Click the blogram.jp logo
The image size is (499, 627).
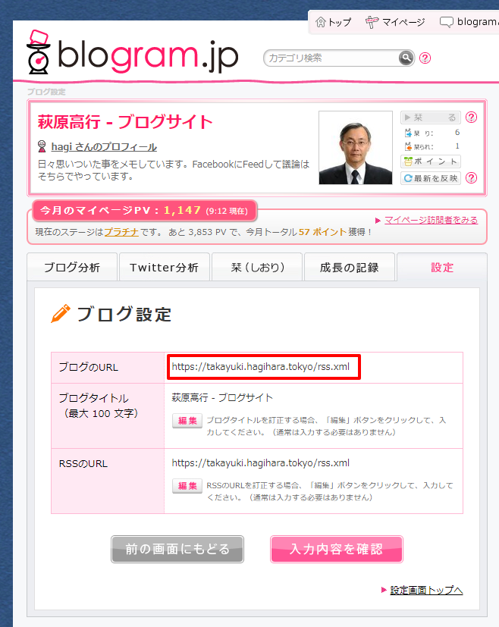(133, 53)
